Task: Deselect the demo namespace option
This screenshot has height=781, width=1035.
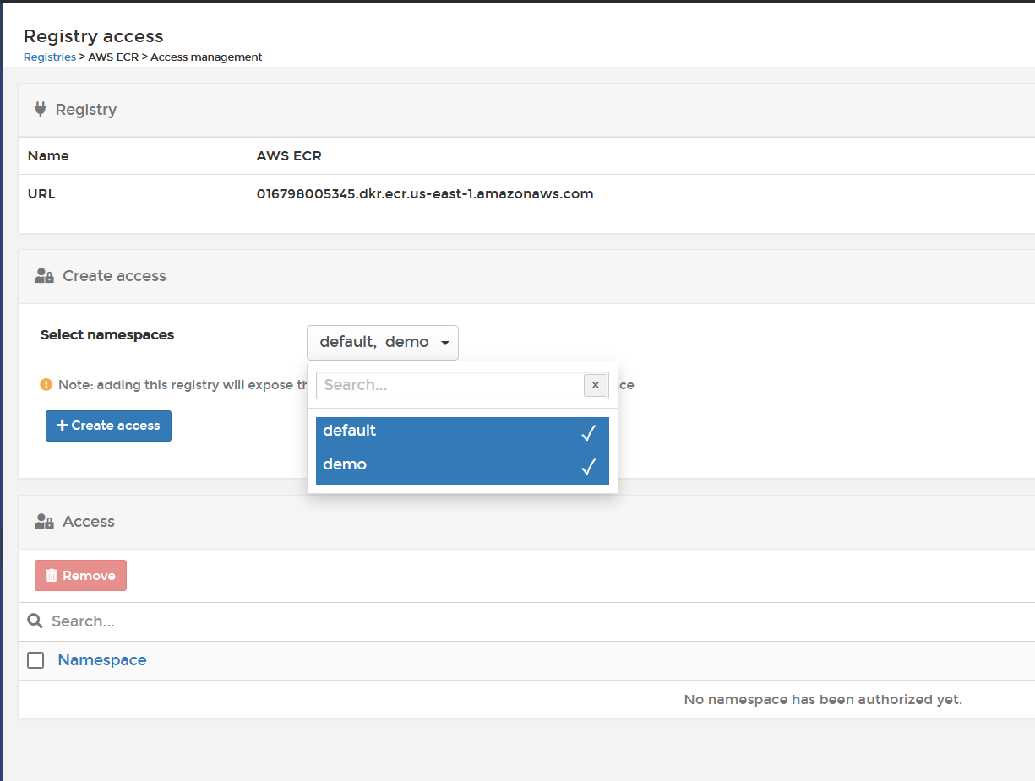Action: click(x=462, y=466)
